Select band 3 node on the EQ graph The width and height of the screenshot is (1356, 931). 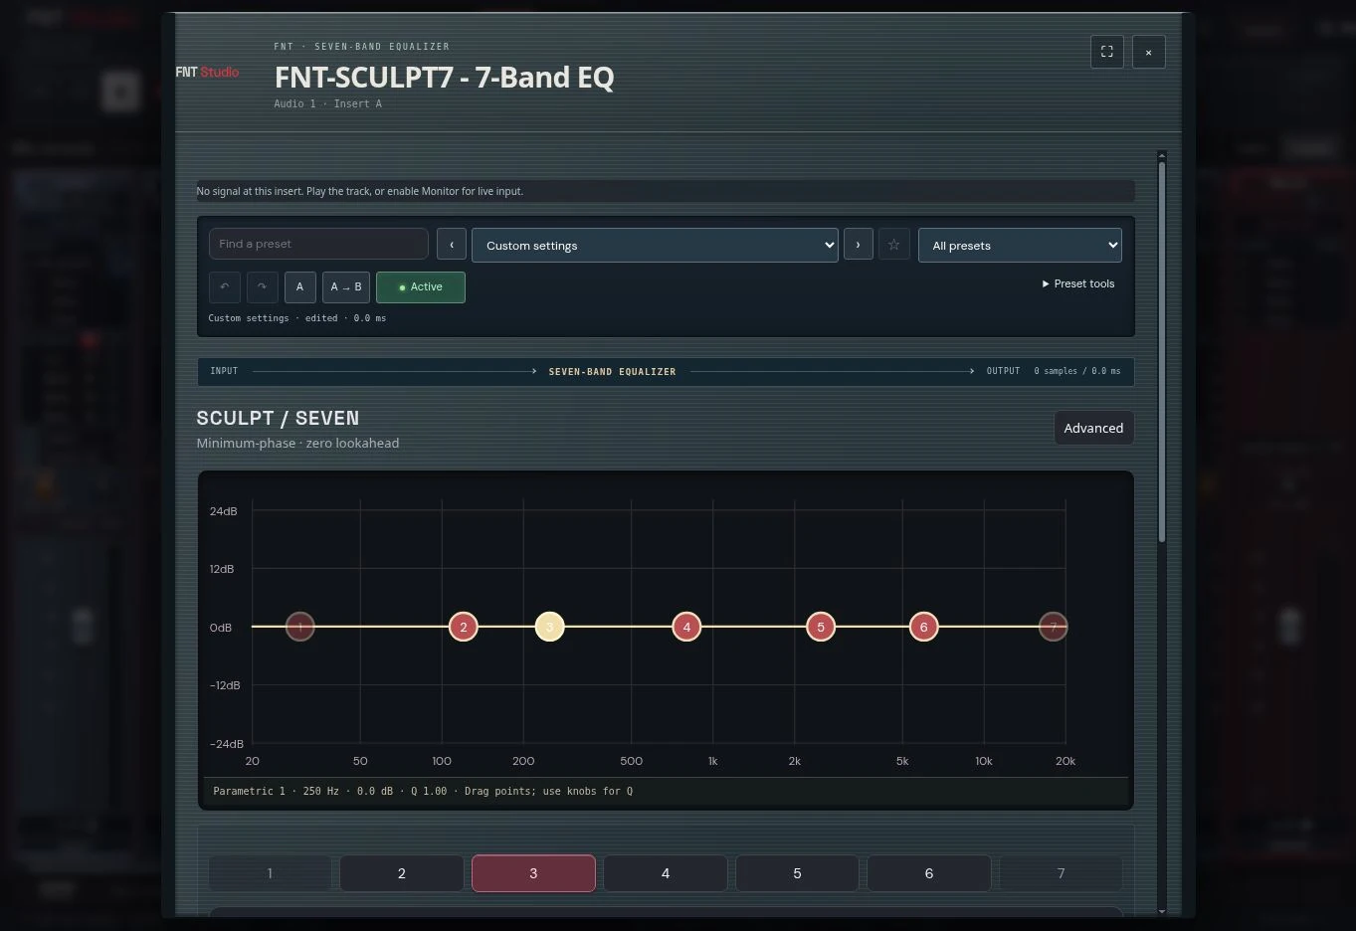pyautogui.click(x=549, y=627)
